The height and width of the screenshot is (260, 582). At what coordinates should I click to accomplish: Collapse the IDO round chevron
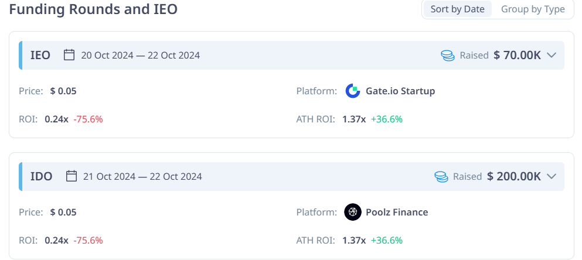[552, 176]
